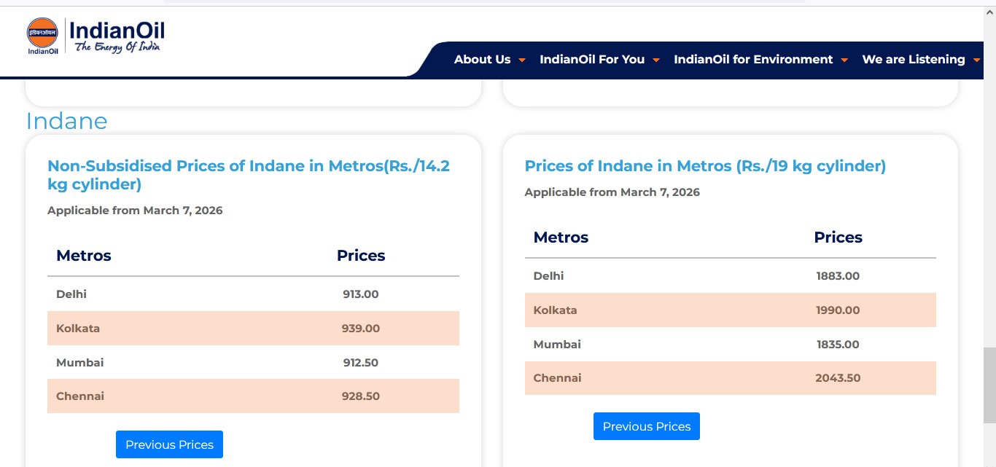Click the page vertical scrollbar thumb
Screen dimensions: 996x467
[989, 385]
